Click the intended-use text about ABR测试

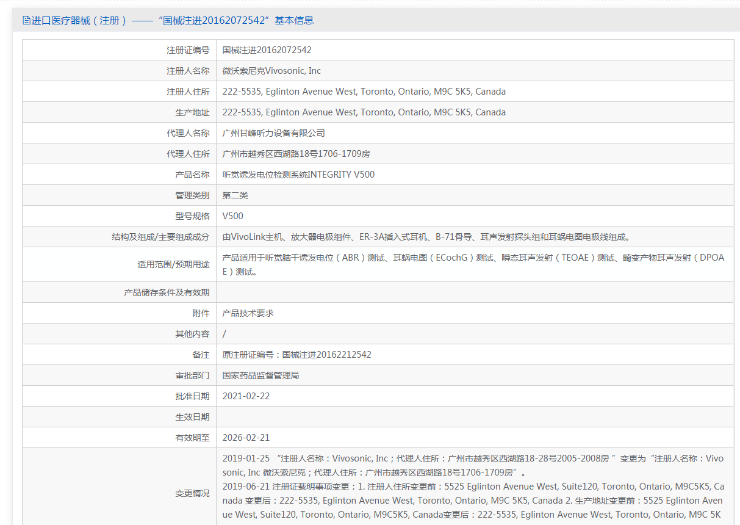[x=473, y=264]
